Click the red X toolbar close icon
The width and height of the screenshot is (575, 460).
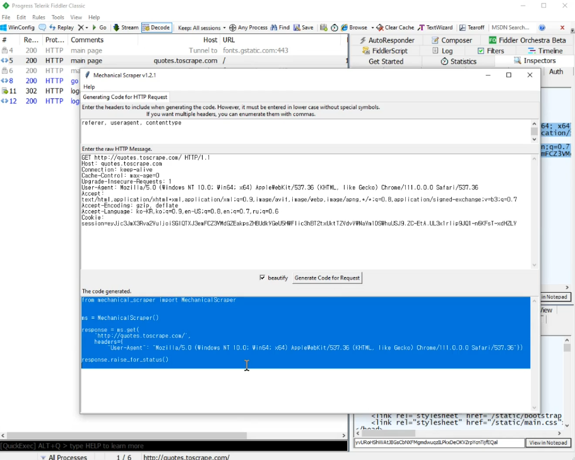562,28
